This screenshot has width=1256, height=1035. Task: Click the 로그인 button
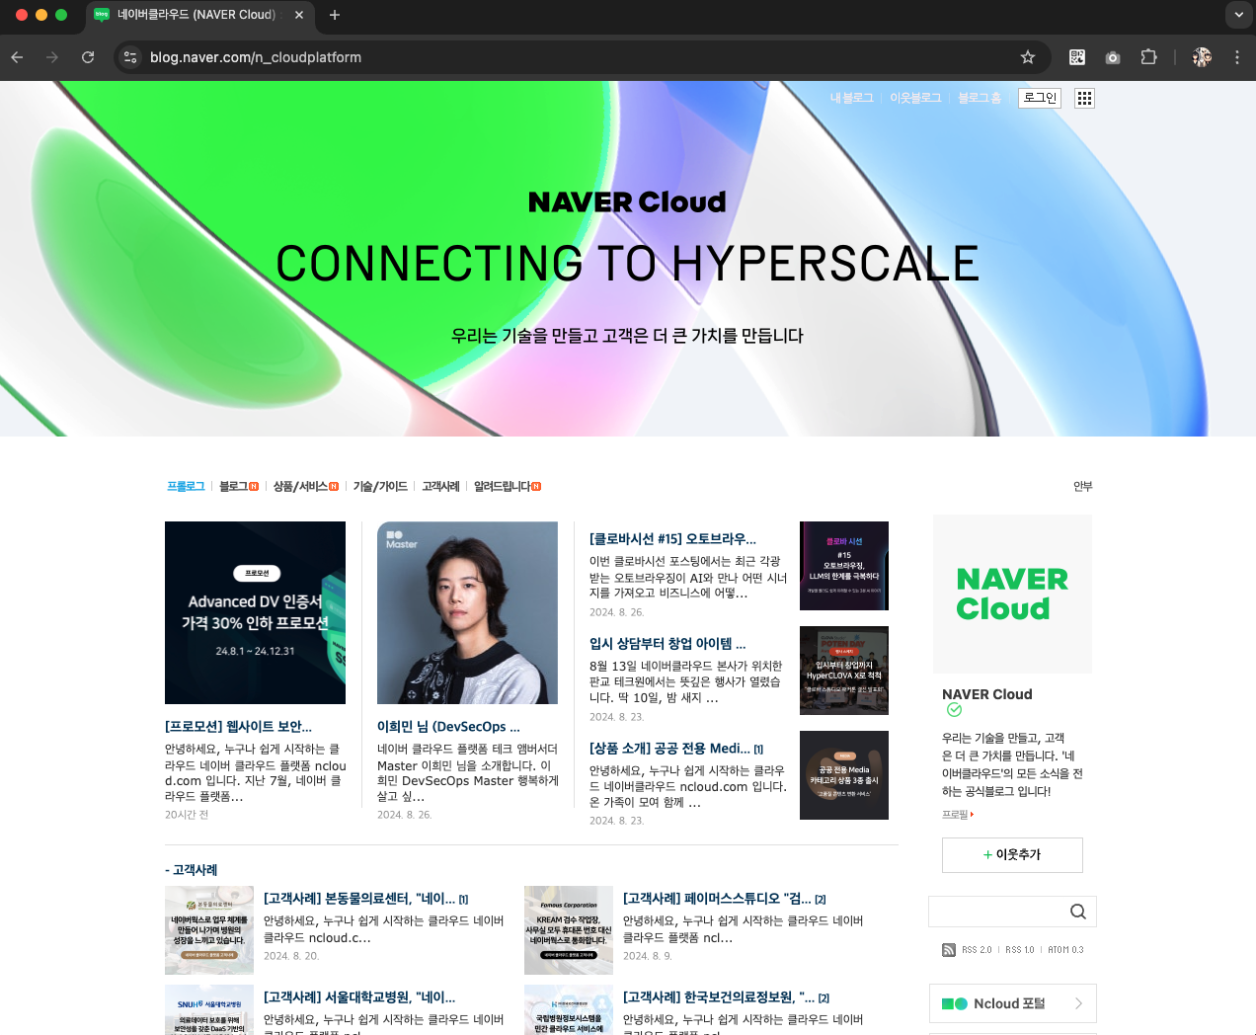click(x=1040, y=98)
